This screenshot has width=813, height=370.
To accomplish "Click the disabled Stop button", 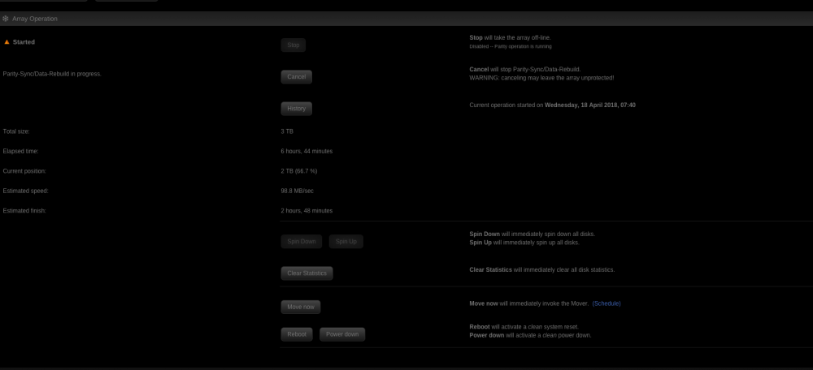I will tap(293, 45).
